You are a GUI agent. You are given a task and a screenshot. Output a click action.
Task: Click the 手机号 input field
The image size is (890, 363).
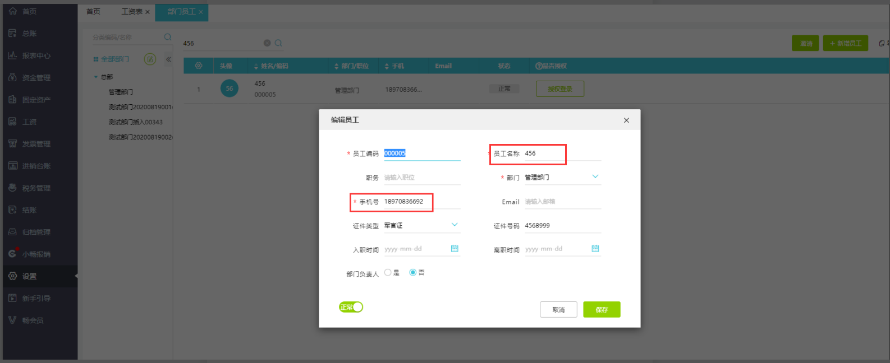(421, 202)
